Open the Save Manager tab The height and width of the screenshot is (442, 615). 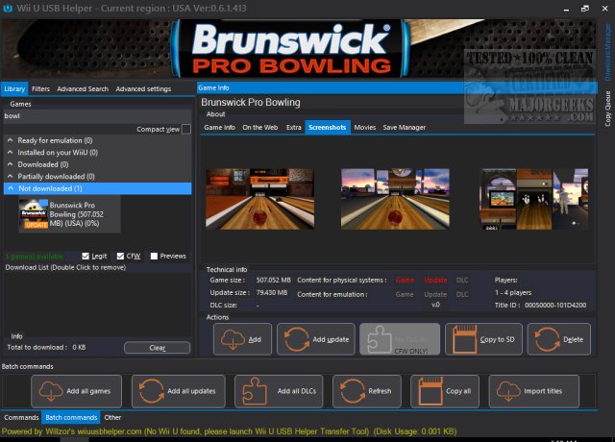(x=405, y=128)
